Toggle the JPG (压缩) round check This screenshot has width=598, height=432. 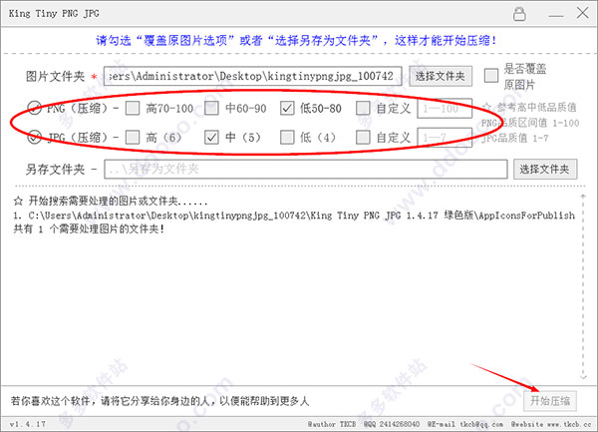click(x=34, y=137)
